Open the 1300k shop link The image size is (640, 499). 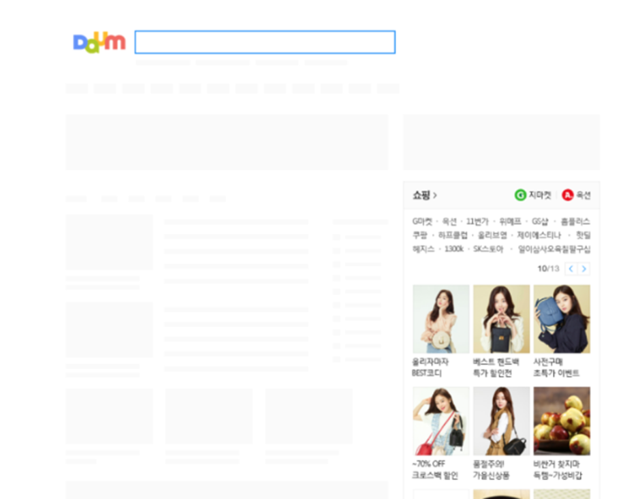click(454, 249)
